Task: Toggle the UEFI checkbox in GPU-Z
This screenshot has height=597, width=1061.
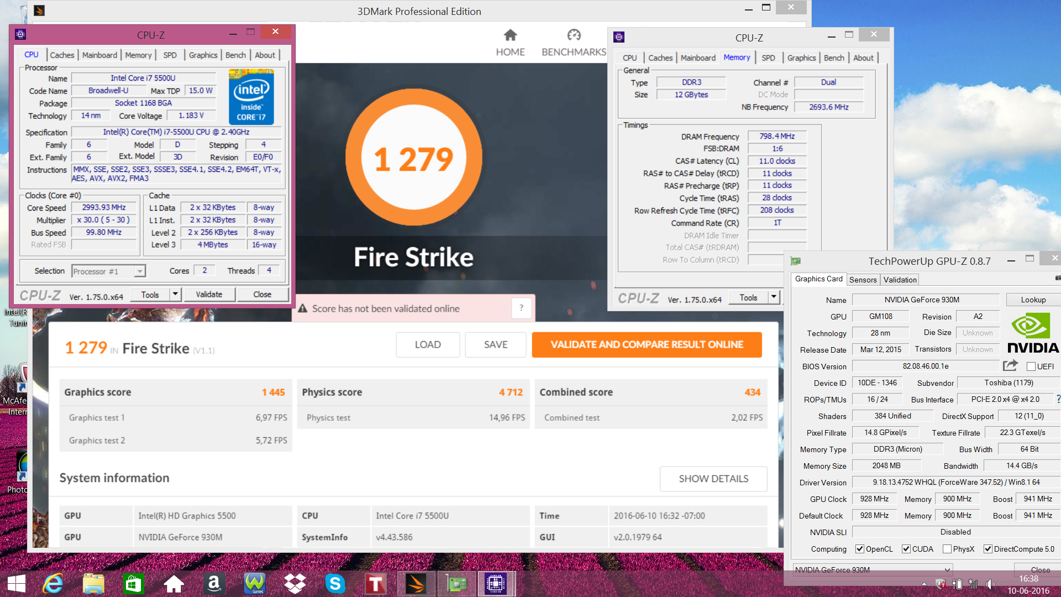Action: 1031,366
